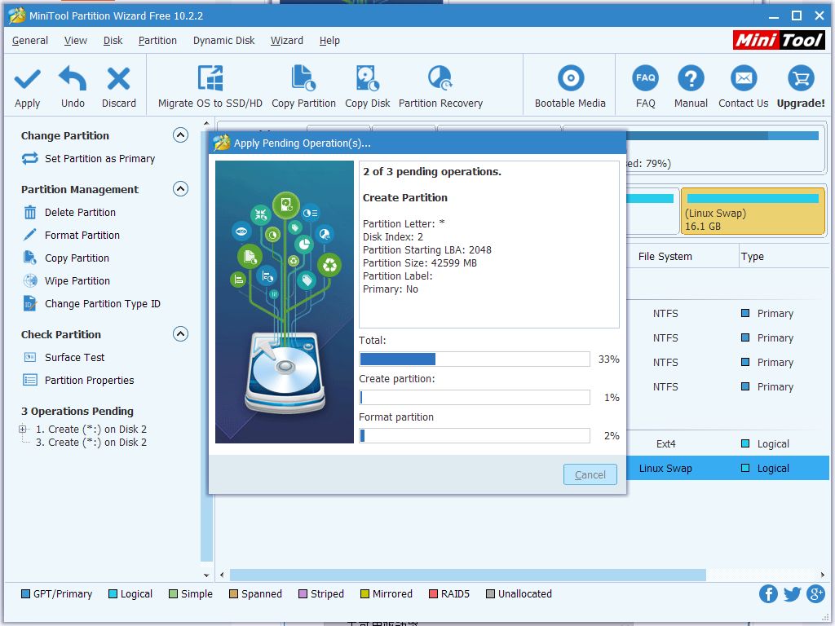Open the Wizard menu
The image size is (835, 626).
[x=286, y=41]
